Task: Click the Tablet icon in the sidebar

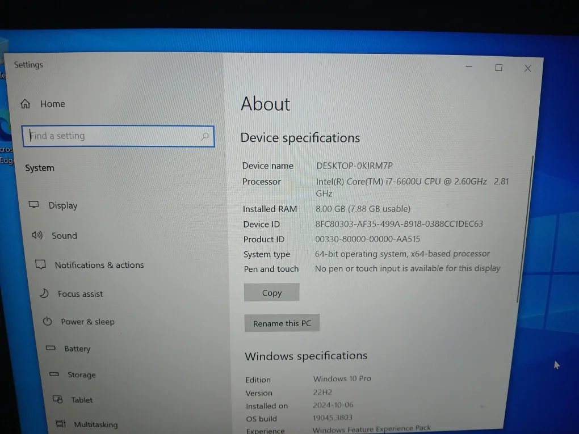Action: [58, 399]
